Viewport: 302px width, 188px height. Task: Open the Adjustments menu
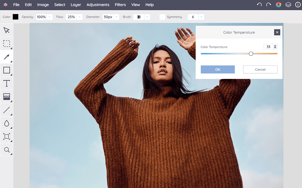pos(98,5)
